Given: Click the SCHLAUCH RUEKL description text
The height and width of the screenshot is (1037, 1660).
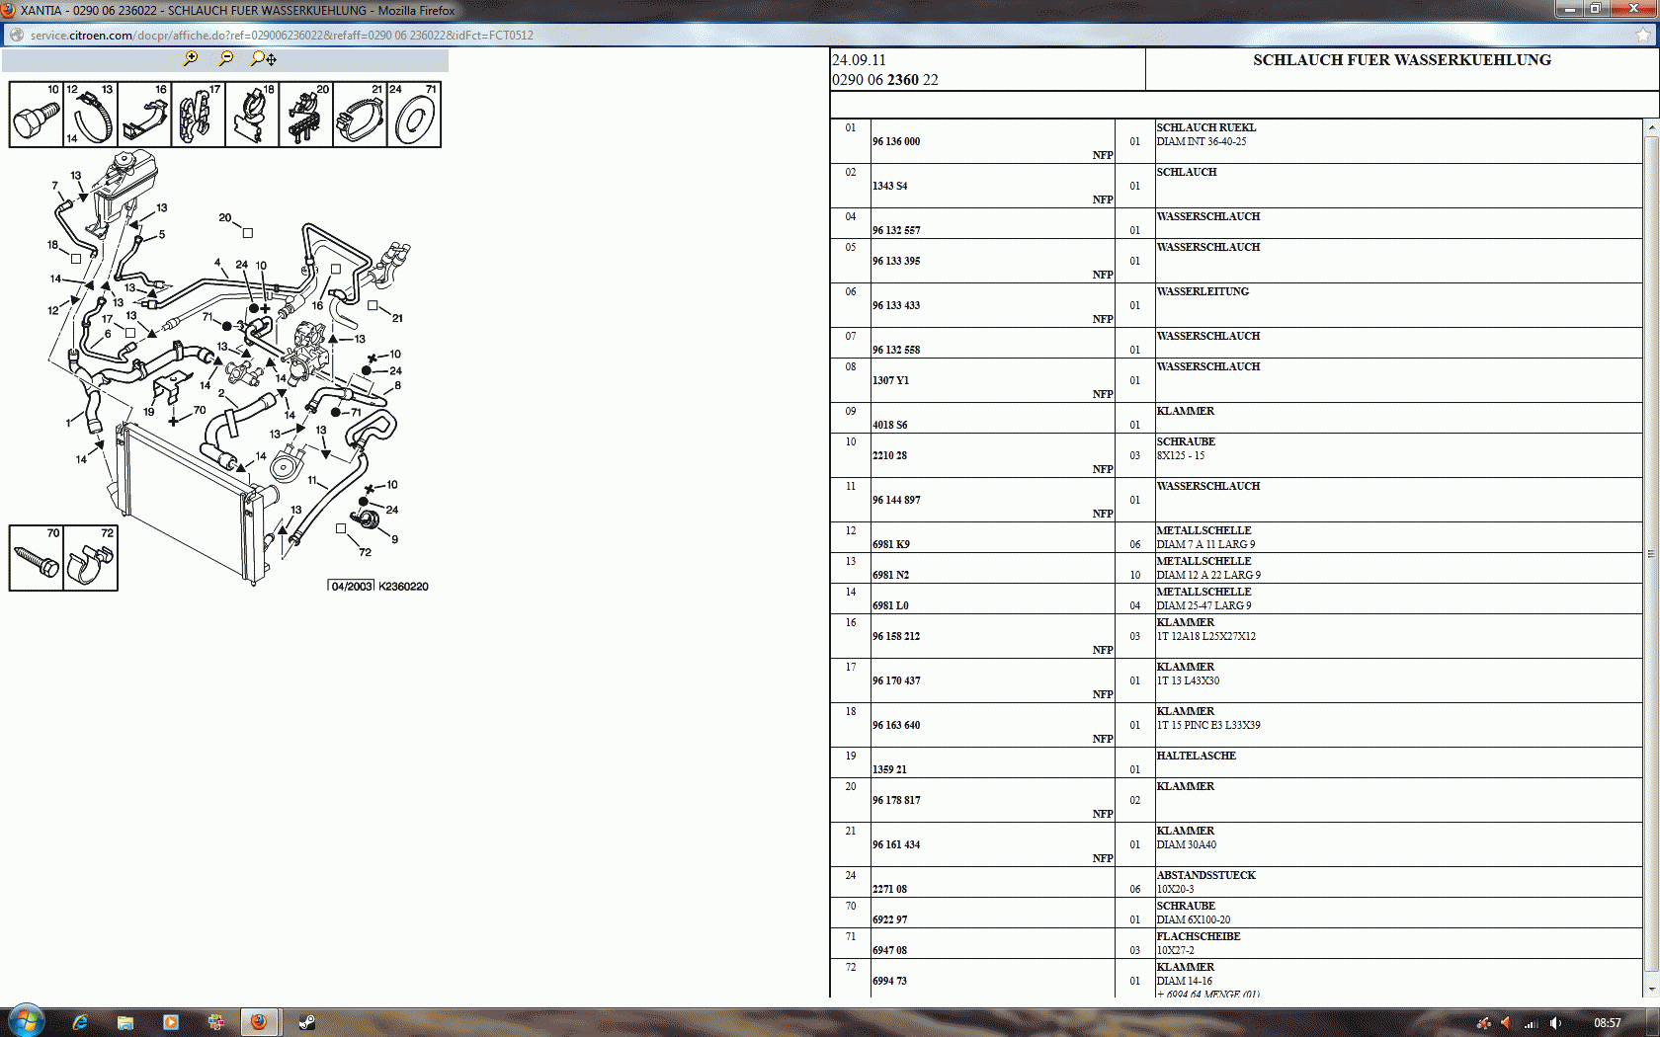Looking at the screenshot, I should coord(1206,127).
